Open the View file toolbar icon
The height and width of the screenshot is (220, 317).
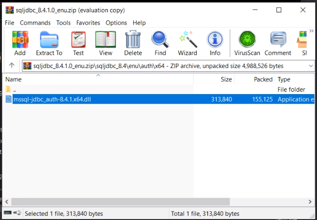(106, 43)
